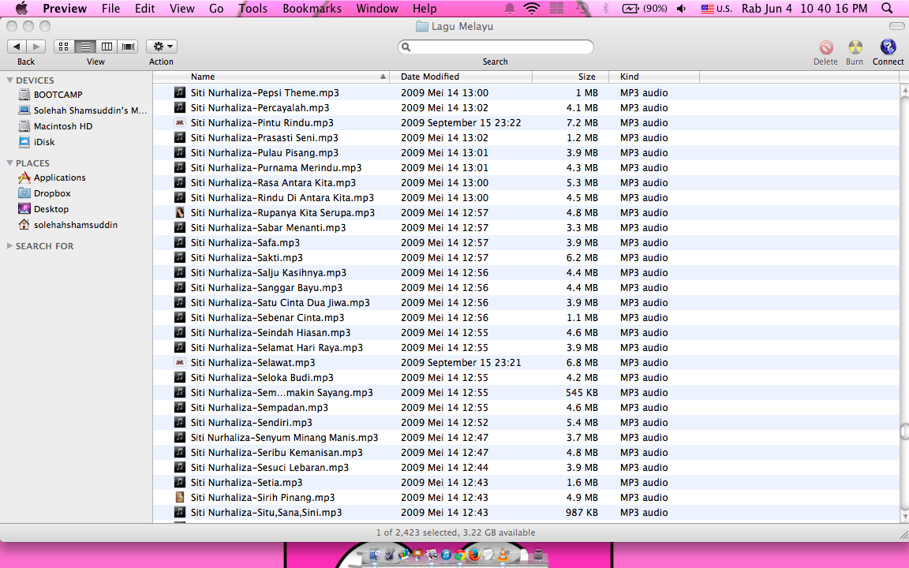Click the Burn toolbar icon
Viewport: 909px width, 568px height.
click(x=855, y=47)
